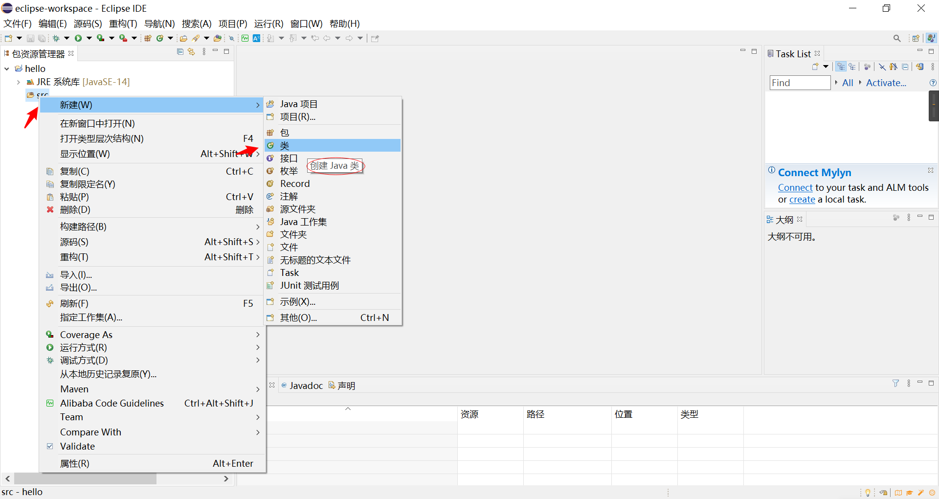This screenshot has height=499, width=939.
Task: Open the 文件(F) menu
Action: pyautogui.click(x=18, y=24)
